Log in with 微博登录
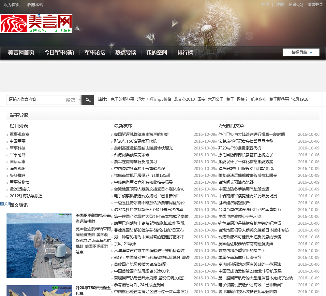326x296 pixels. click(x=315, y=4)
